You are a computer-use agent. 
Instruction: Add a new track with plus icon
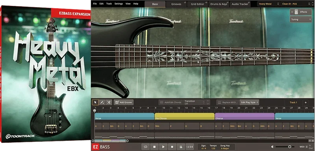[306, 102]
